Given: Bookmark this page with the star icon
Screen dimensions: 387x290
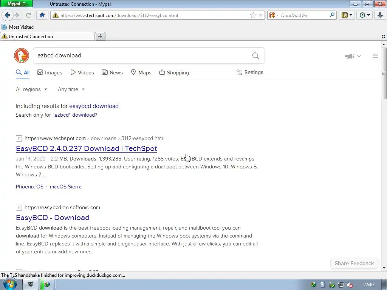Looking at the screenshot, I should 253,15.
